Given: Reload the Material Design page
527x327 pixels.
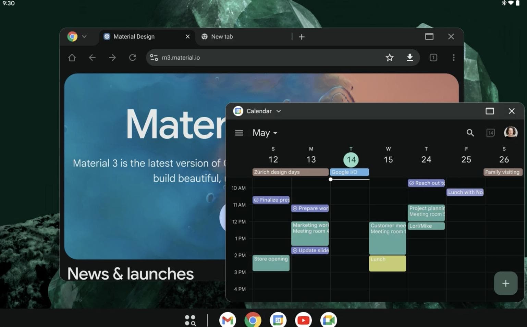Looking at the screenshot, I should click(x=132, y=58).
